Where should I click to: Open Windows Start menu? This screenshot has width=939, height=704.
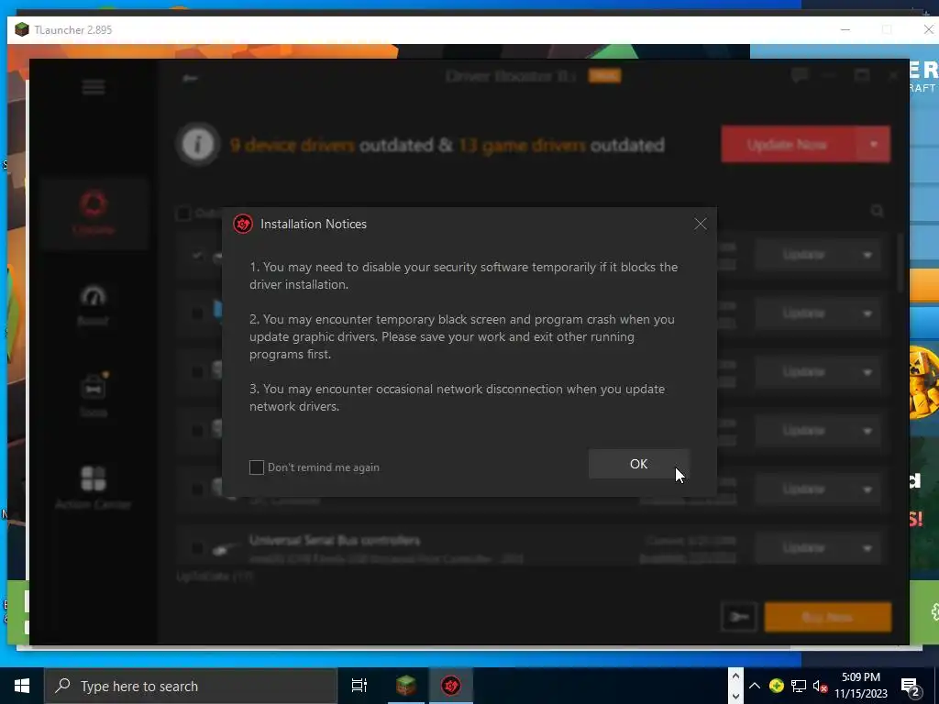coord(22,686)
